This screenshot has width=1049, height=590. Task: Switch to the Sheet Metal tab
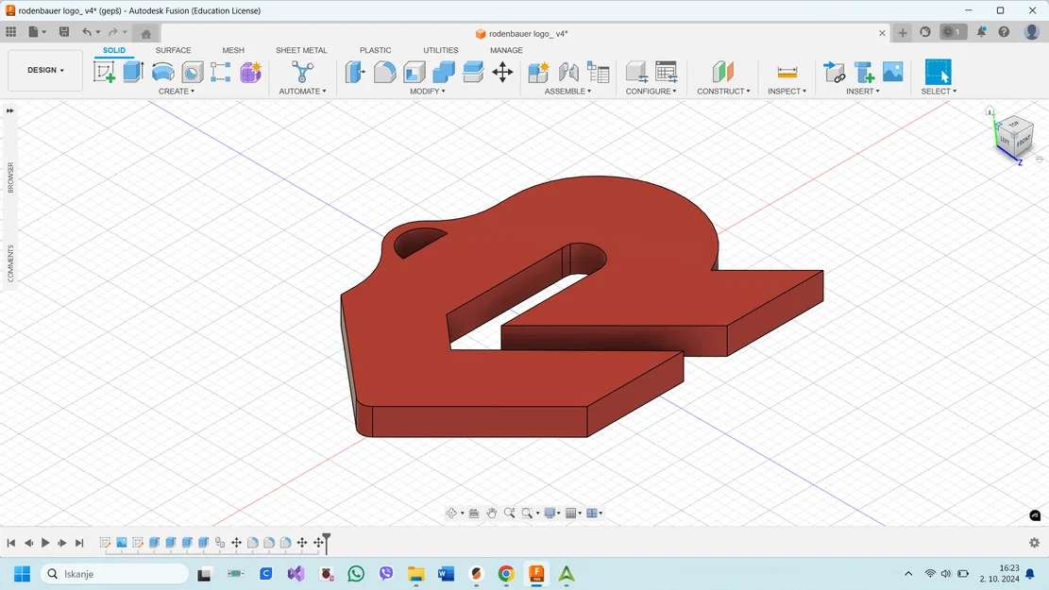tap(301, 50)
